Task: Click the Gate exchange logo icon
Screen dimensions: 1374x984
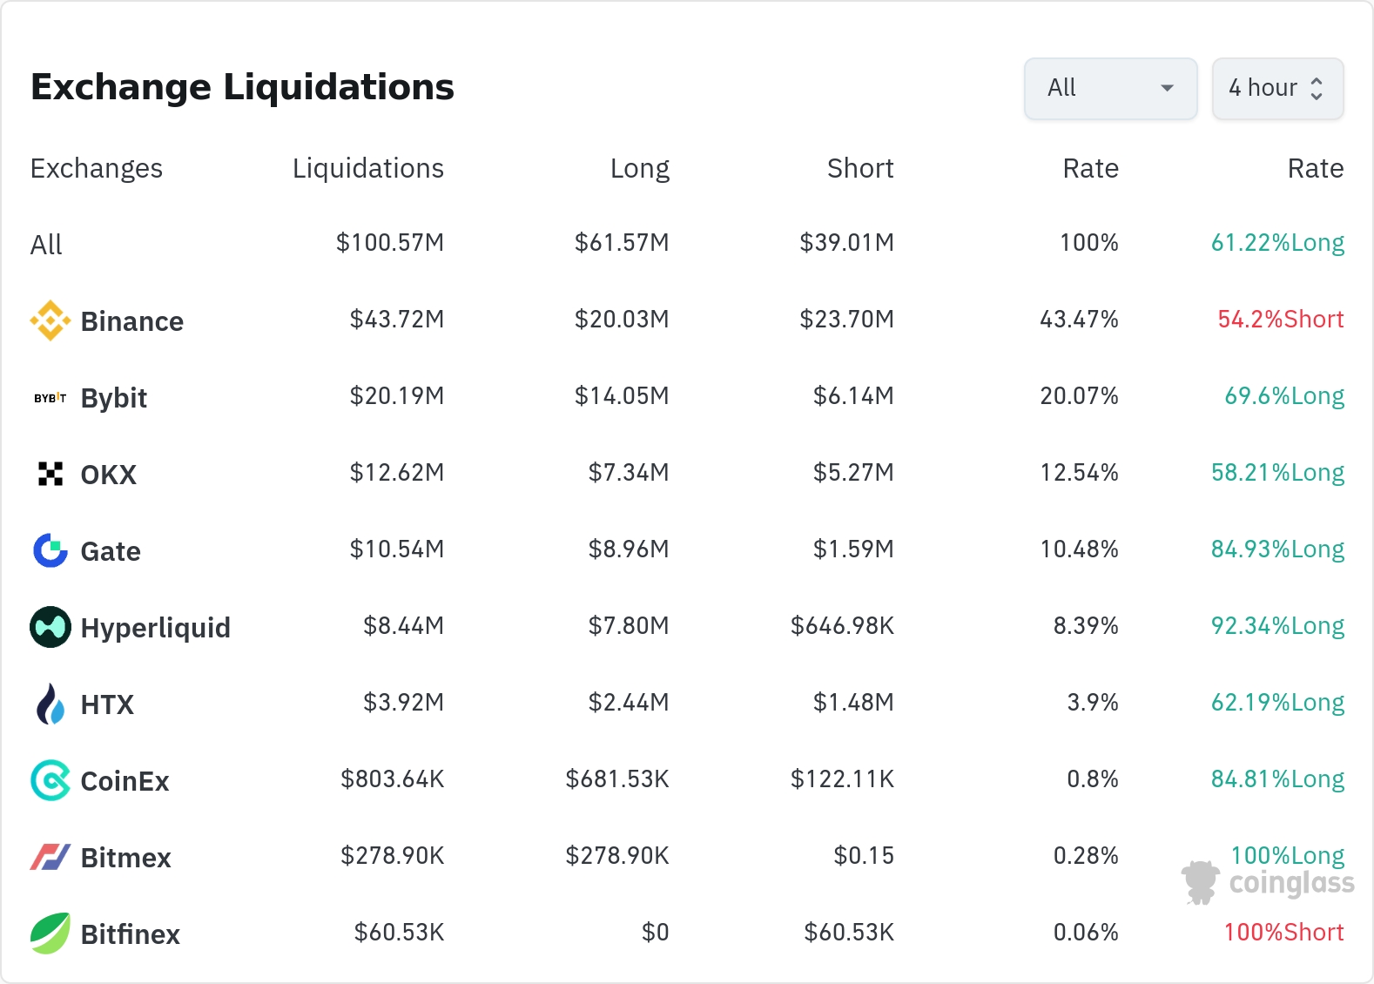Action: [51, 550]
